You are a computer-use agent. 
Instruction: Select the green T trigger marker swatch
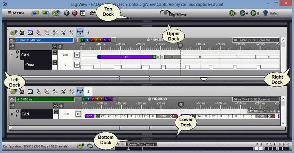tap(83, 40)
